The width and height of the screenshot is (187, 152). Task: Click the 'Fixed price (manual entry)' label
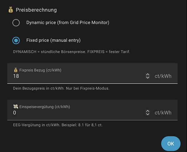(53, 40)
